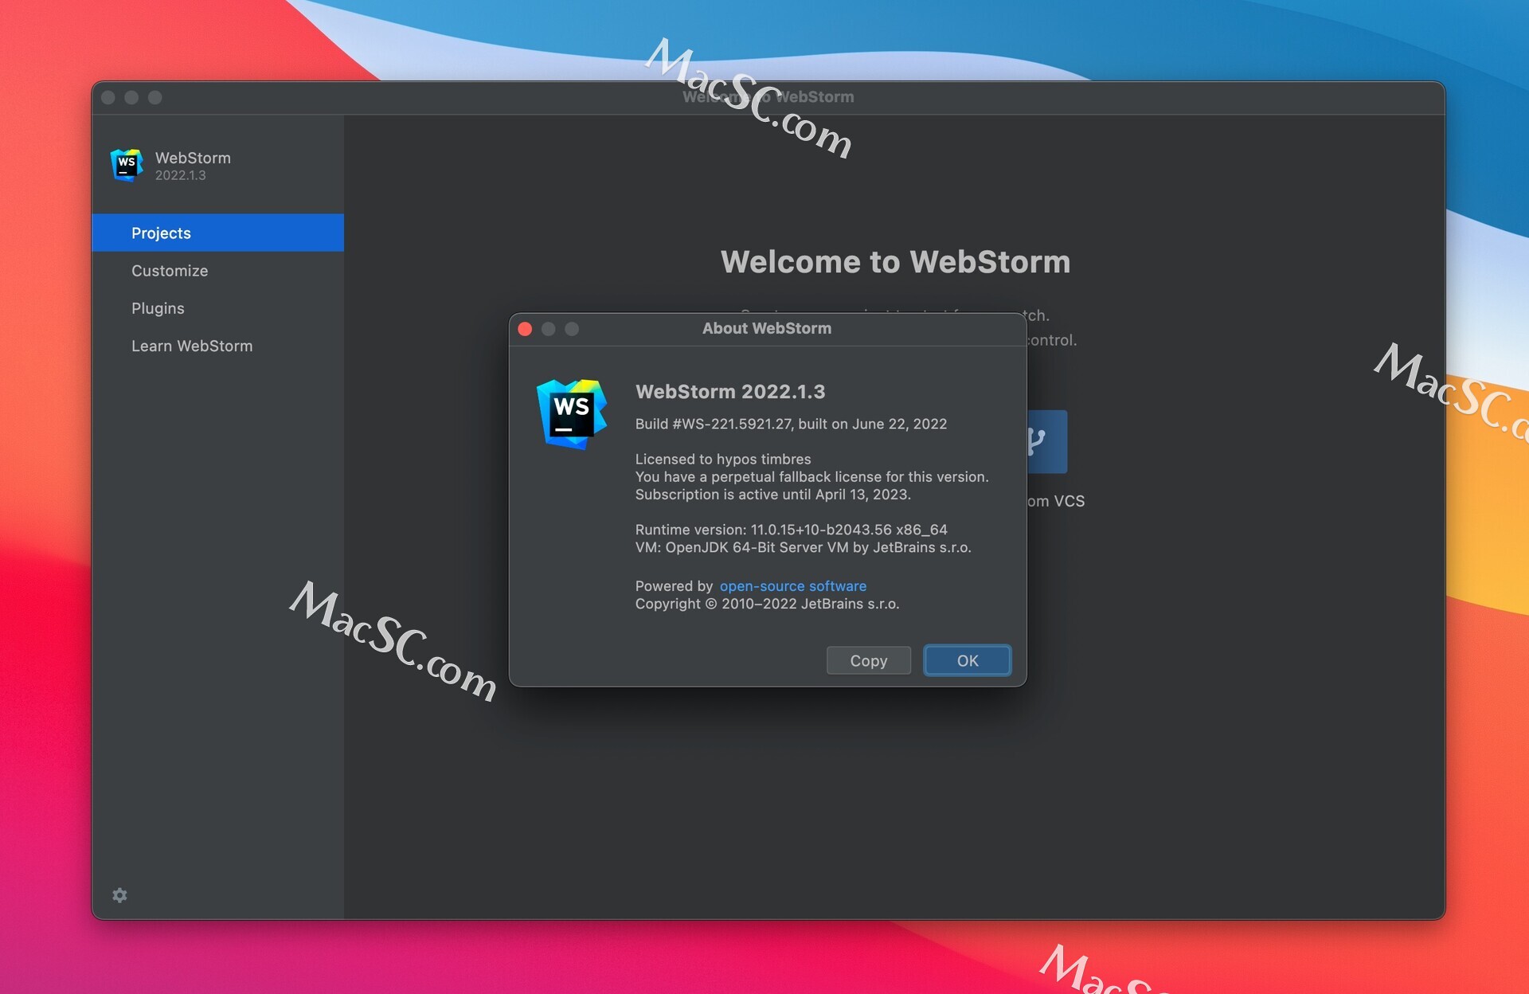Click the Copyright 2010–2022 JetBrains text
This screenshot has height=994, width=1529.
tap(767, 604)
